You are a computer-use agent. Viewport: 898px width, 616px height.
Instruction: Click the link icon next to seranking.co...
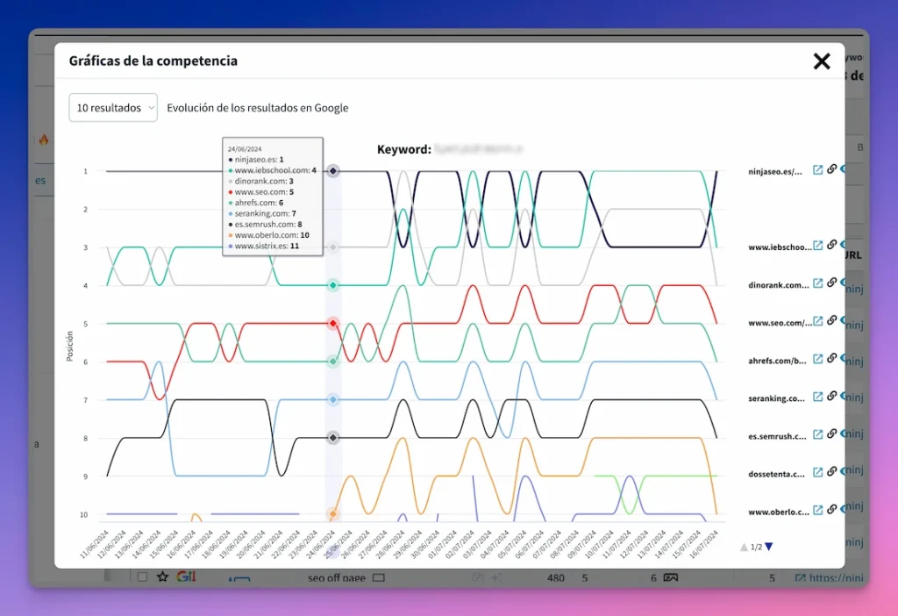pos(830,397)
